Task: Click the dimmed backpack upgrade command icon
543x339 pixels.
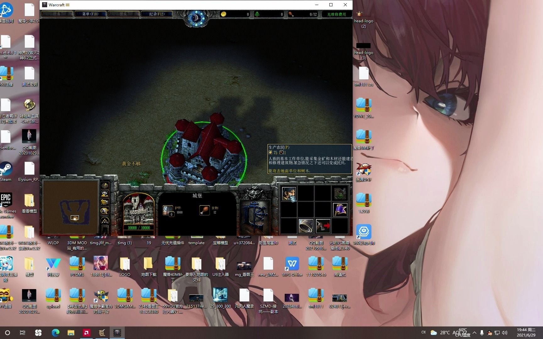Action: [x=340, y=193]
